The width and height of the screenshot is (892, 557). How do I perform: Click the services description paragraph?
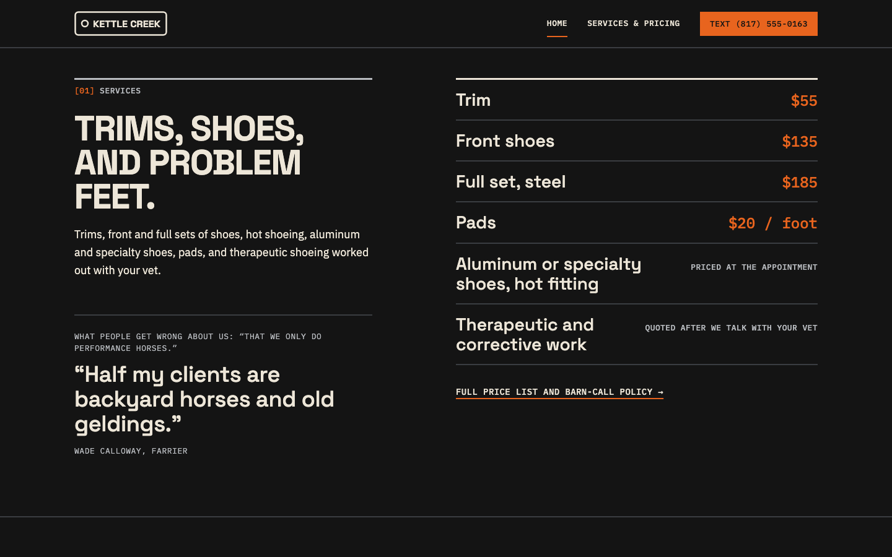click(x=222, y=253)
